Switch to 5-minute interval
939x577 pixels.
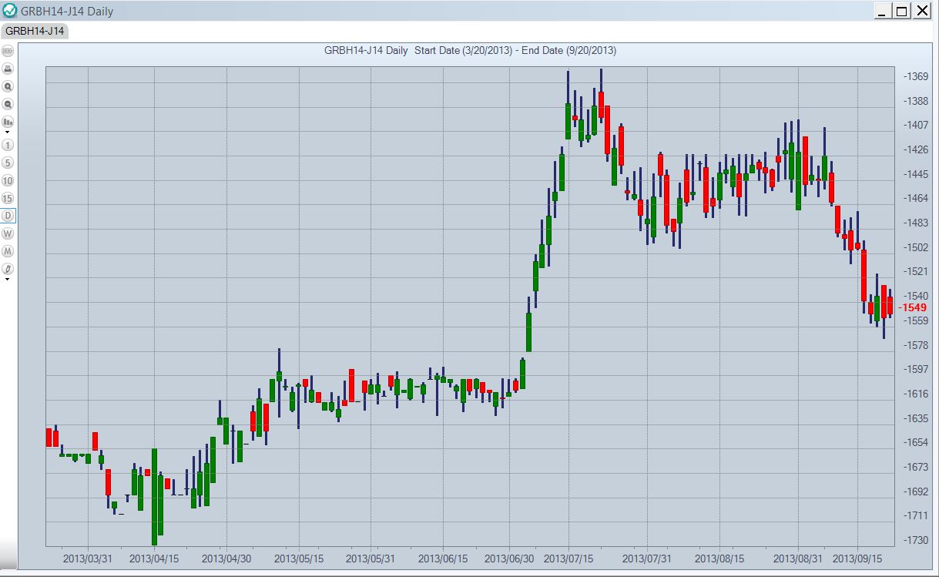[x=8, y=163]
